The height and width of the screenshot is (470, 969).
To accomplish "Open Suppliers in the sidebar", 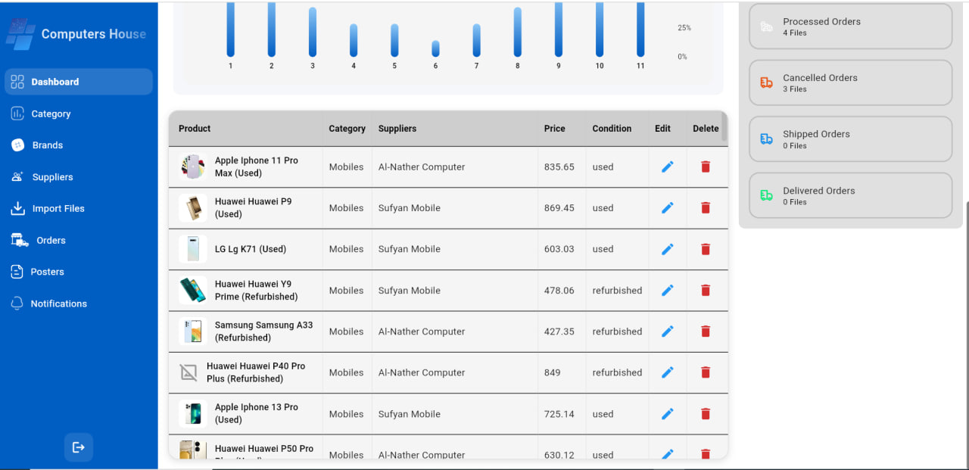I will pyautogui.click(x=52, y=177).
